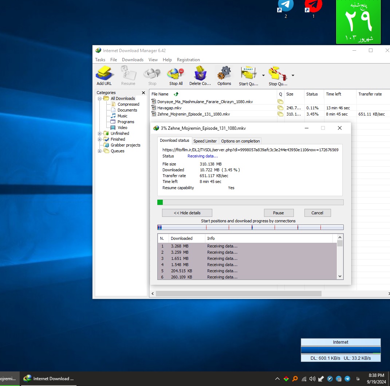390x386 pixels.
Task: Collapse the All Downloads tree node
Action: (100, 98)
